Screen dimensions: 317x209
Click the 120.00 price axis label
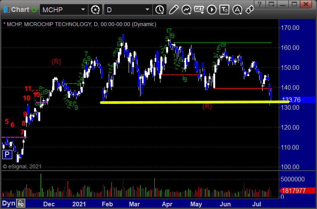[x=290, y=127]
